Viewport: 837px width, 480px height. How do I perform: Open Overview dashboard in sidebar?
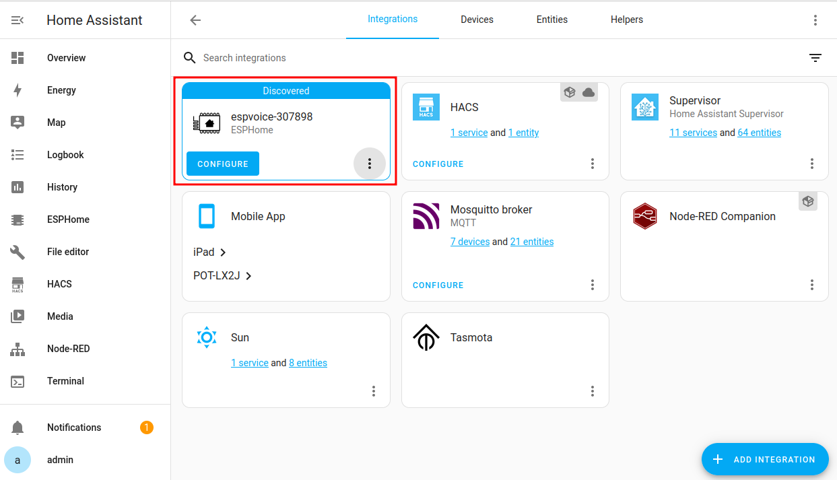[85, 58]
